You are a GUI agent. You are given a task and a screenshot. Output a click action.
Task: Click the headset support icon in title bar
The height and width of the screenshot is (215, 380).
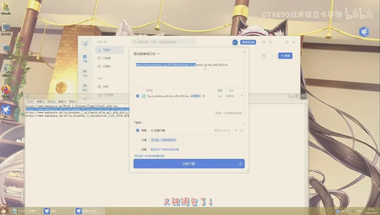(x=263, y=42)
